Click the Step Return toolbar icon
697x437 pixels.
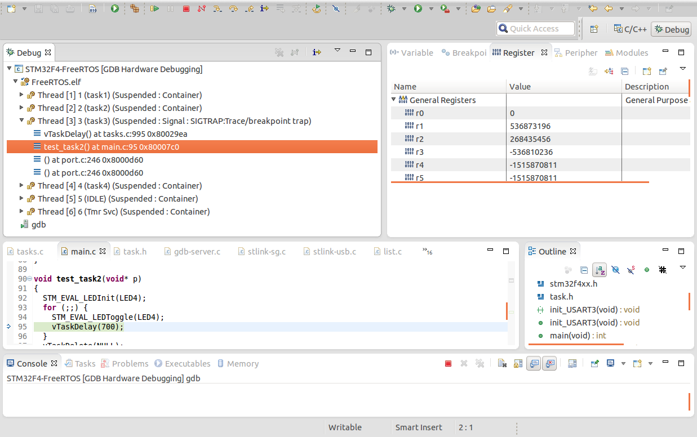point(249,8)
